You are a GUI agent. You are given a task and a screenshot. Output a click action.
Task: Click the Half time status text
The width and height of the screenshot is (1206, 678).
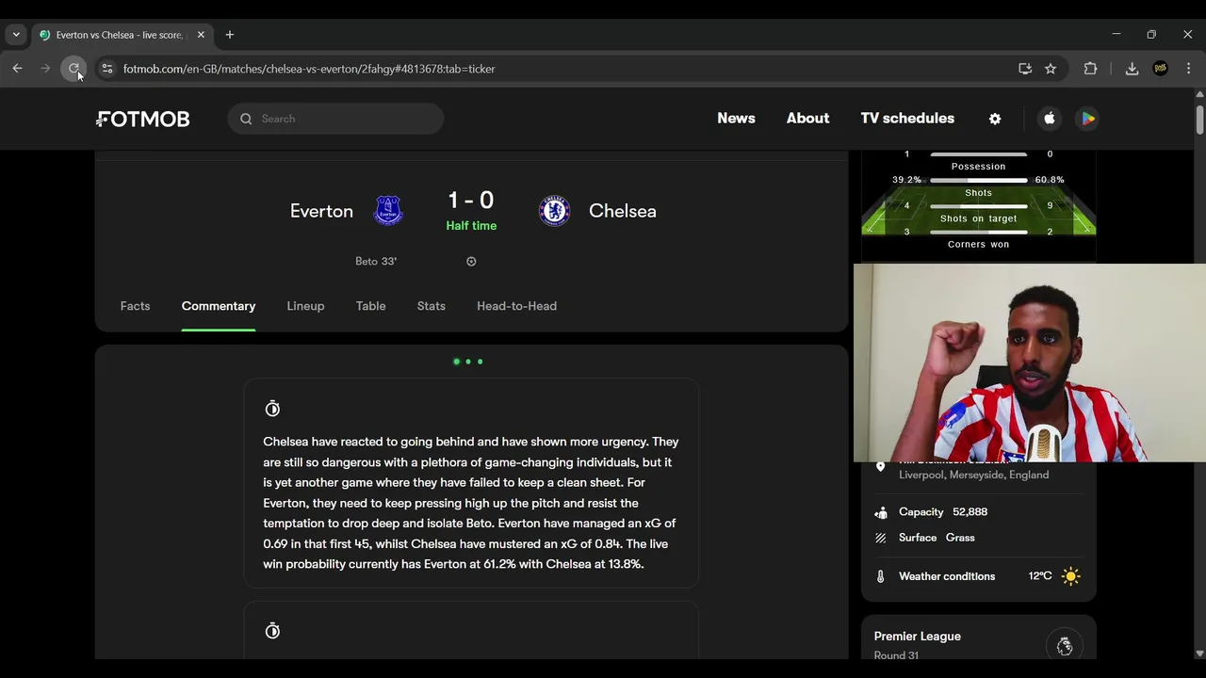[471, 226]
